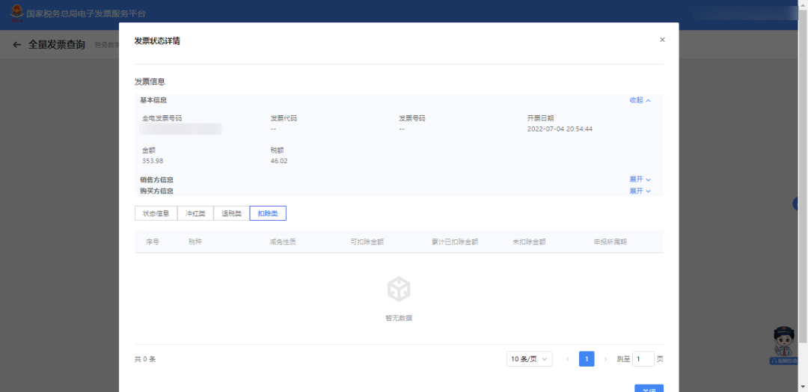Focus the 跳至 page number input
Screen dimensions: 808x392
tap(643, 359)
